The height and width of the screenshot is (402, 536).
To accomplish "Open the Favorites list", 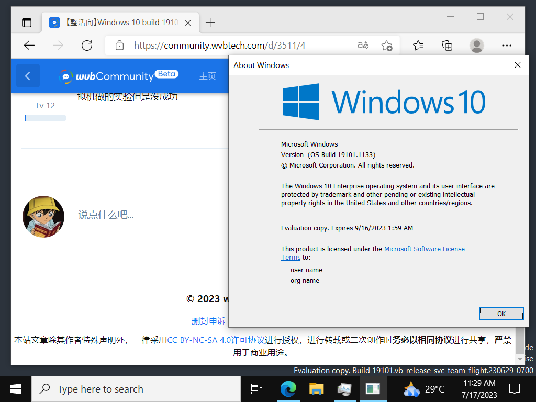I will 418,46.
